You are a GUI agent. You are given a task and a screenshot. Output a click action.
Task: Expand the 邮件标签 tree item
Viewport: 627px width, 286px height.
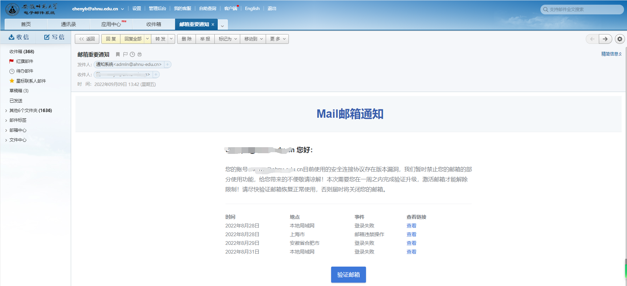pyautogui.click(x=6, y=120)
